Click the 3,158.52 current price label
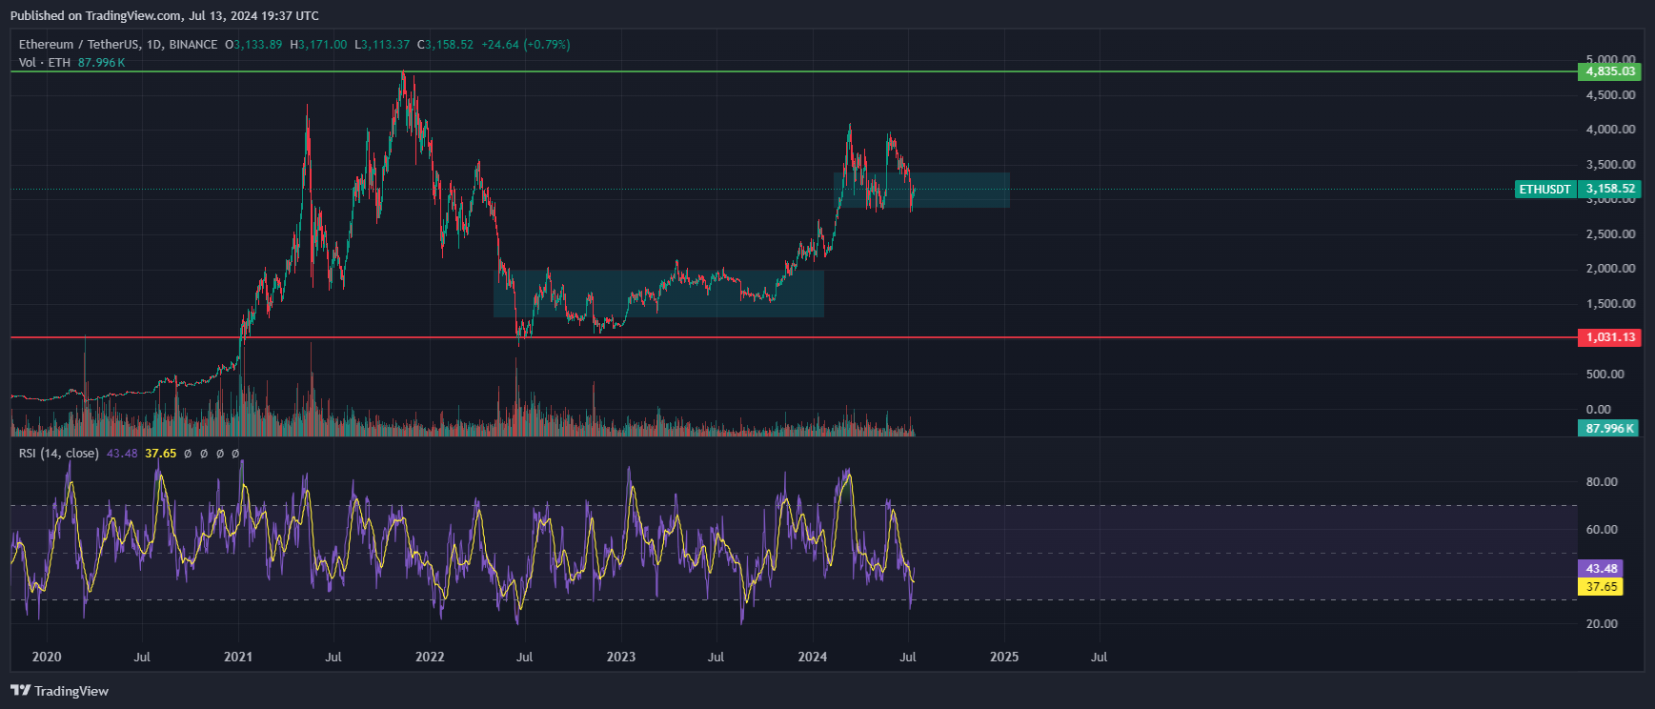Image resolution: width=1655 pixels, height=709 pixels. click(1610, 190)
